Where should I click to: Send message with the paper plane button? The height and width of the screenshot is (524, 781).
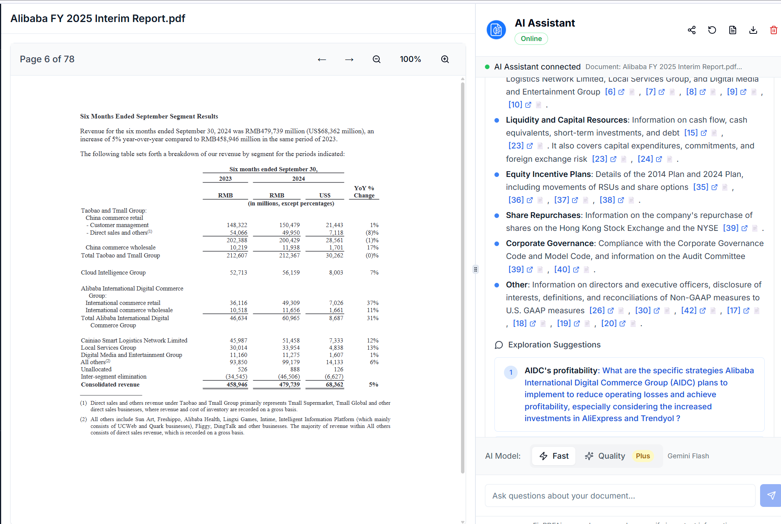click(771, 496)
